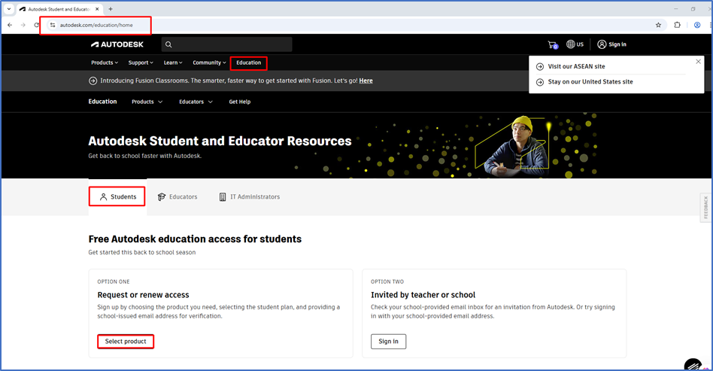713x371 pixels.
Task: Click the site search magnifier icon
Action: (168, 45)
